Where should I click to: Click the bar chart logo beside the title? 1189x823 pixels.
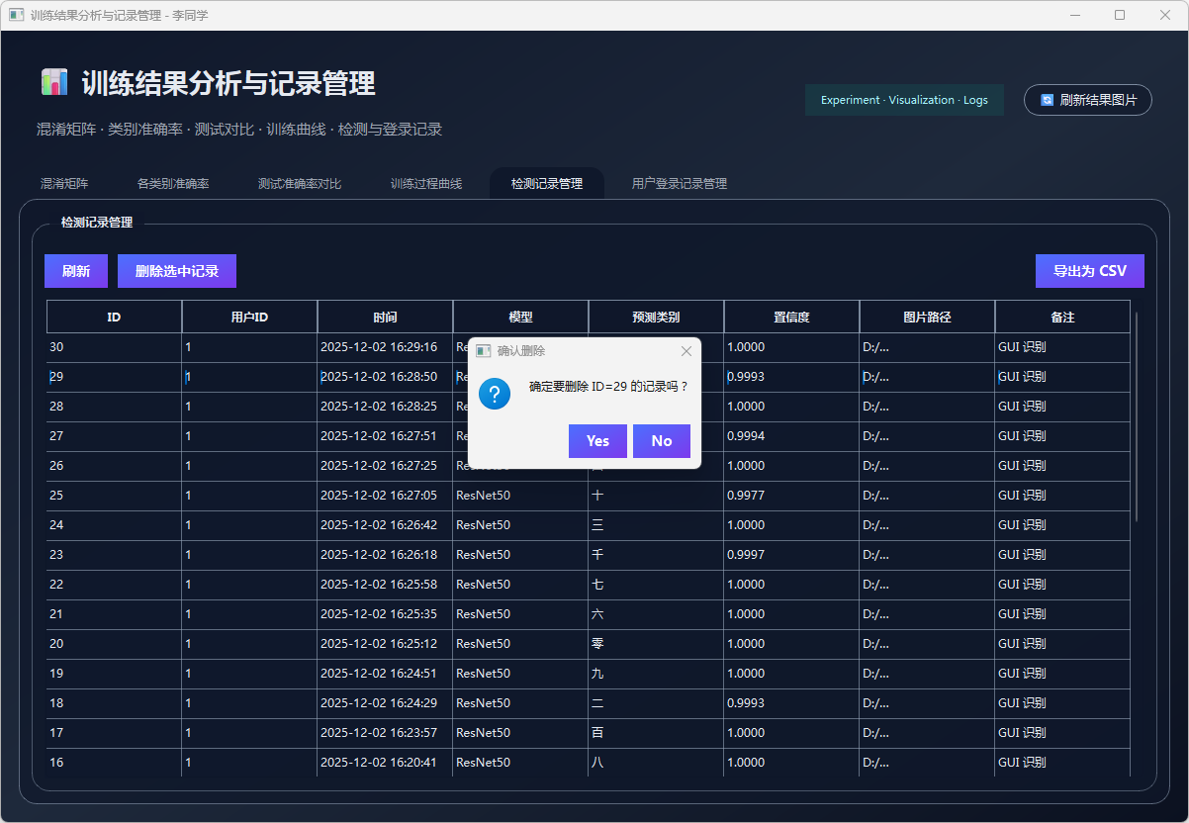click(x=54, y=82)
